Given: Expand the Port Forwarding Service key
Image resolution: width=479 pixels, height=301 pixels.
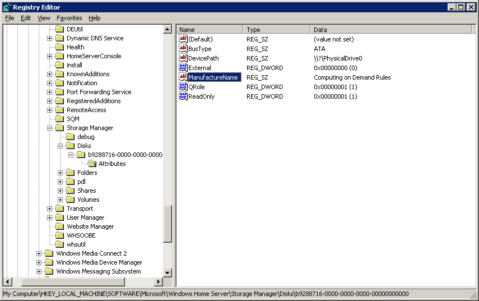Looking at the screenshot, I should coord(49,92).
